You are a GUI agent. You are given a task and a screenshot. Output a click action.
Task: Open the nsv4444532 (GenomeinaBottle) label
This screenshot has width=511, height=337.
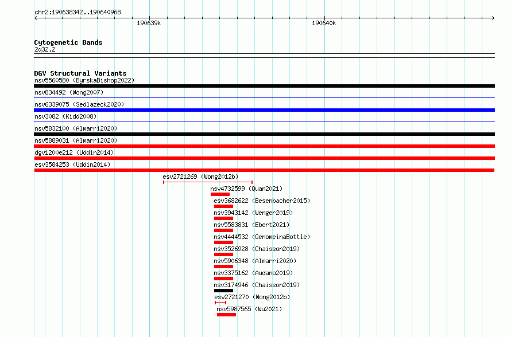click(262, 237)
